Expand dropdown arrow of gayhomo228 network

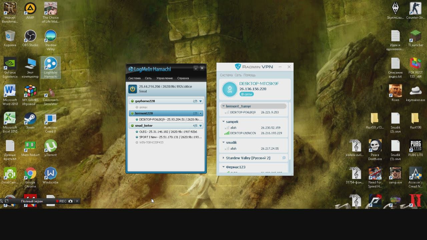(200, 101)
